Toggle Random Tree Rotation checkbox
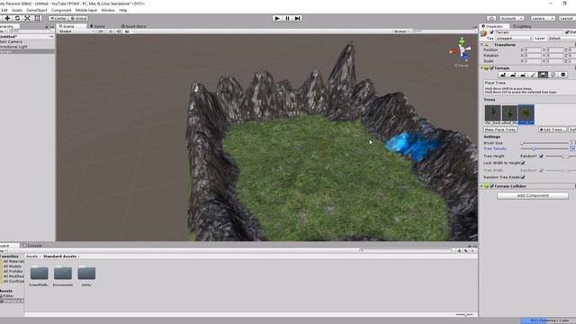Viewport: 576px width, 324px height. coord(523,177)
